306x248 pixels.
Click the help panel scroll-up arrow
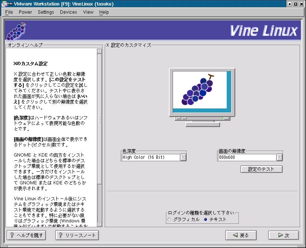pos(99,51)
